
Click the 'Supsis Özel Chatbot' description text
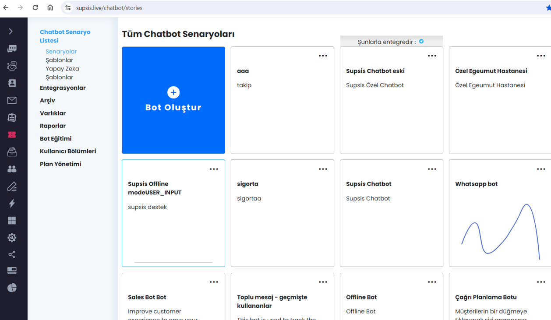tap(375, 85)
